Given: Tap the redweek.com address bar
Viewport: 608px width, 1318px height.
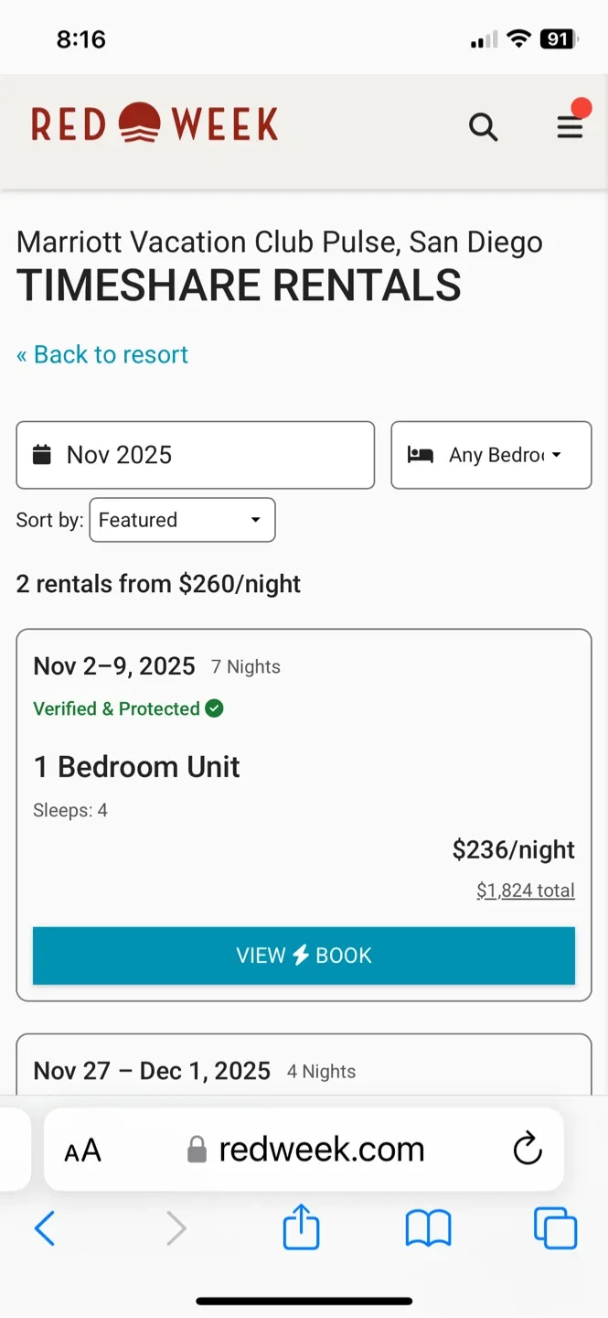Looking at the screenshot, I should point(320,1150).
